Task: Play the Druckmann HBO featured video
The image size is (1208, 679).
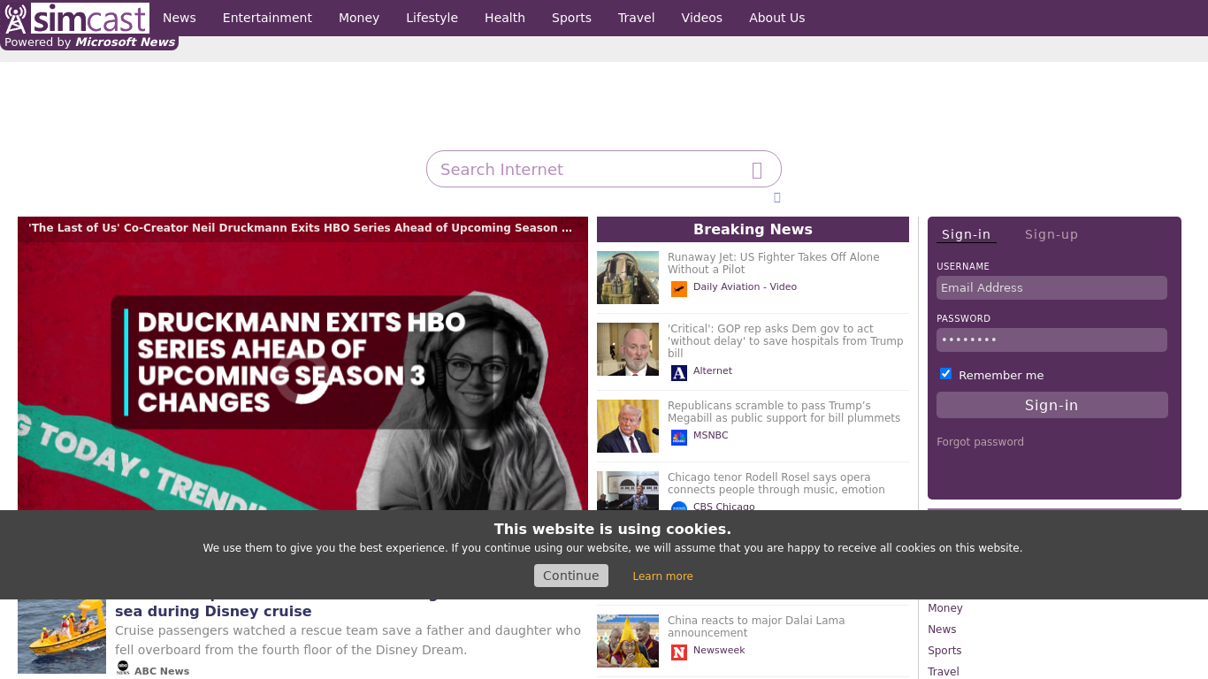Action: point(302,376)
